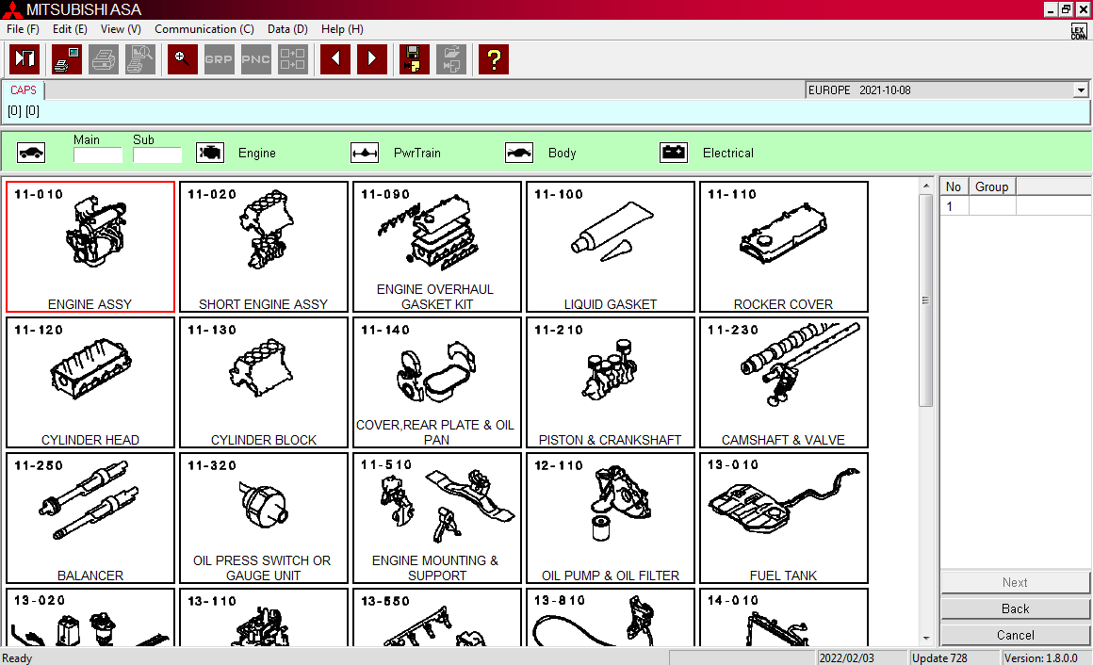This screenshot has height=665, width=1093.
Task: Select the Body category icon
Action: click(519, 153)
